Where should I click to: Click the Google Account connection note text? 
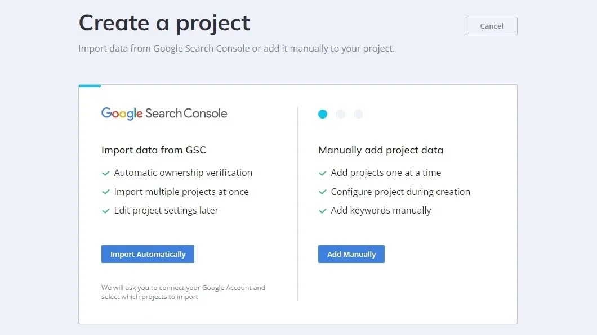[x=183, y=292]
